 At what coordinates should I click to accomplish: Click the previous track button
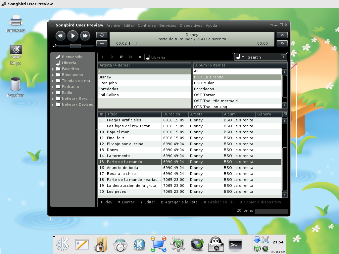(x=60, y=36)
